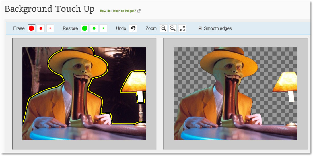Click the 'Background Touch Up' heading

pyautogui.click(x=50, y=9)
